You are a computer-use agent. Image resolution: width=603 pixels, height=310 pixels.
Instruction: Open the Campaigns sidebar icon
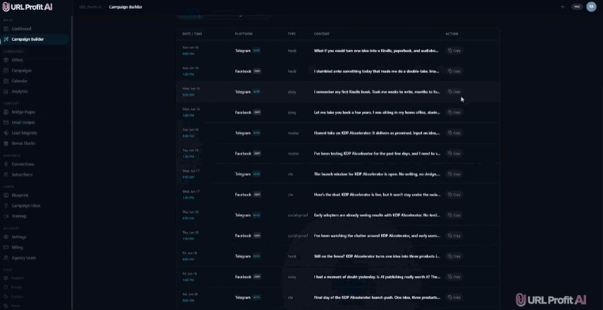pos(6,70)
